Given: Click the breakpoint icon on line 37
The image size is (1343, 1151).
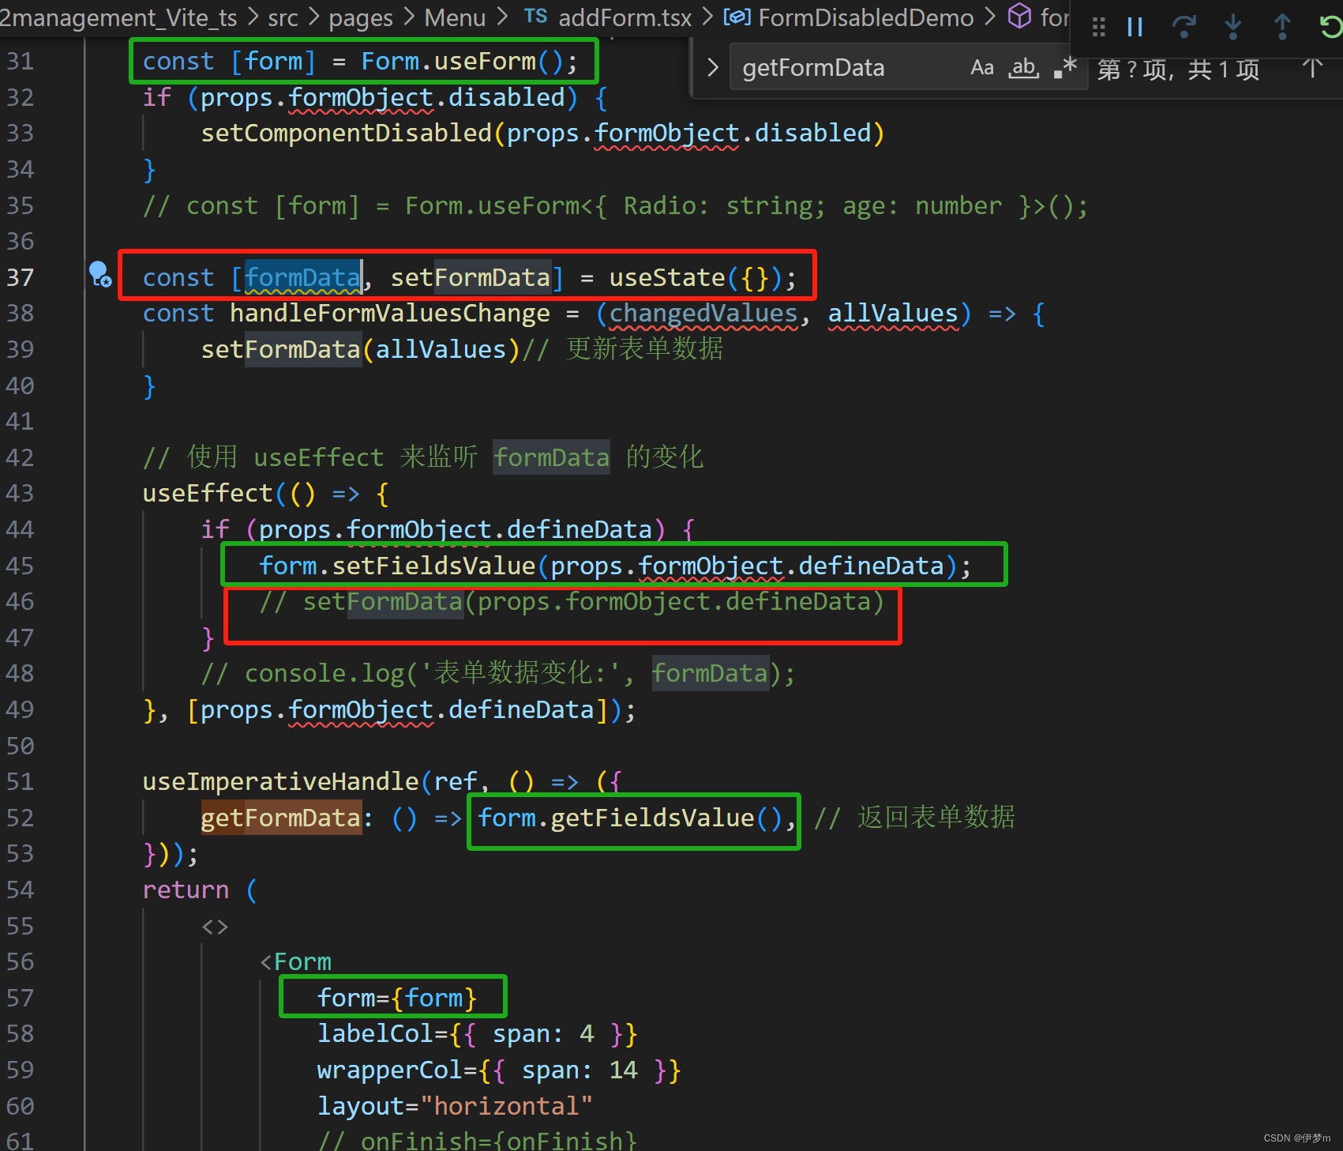Looking at the screenshot, I should point(100,274).
